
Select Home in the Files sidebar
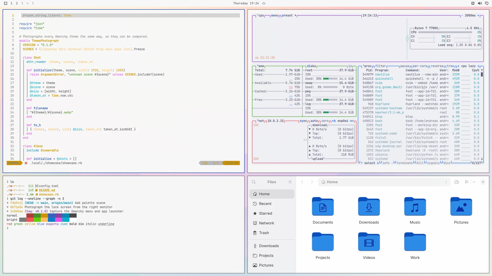(x=272, y=194)
